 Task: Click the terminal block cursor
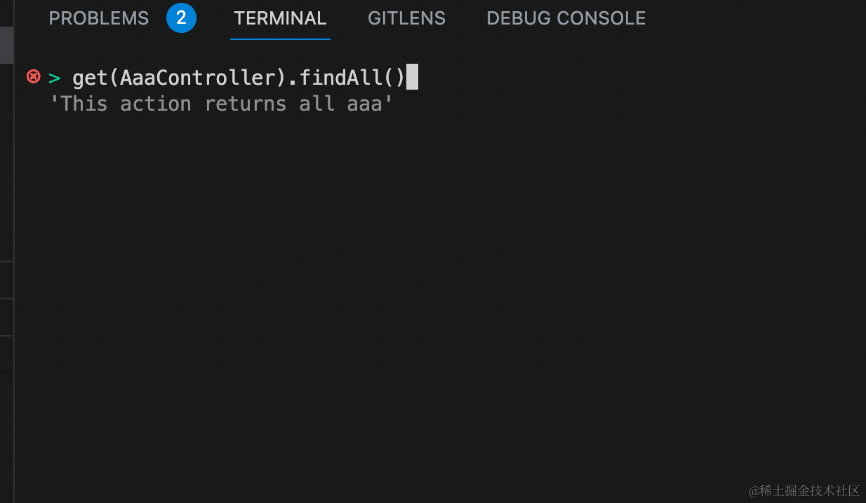click(412, 76)
